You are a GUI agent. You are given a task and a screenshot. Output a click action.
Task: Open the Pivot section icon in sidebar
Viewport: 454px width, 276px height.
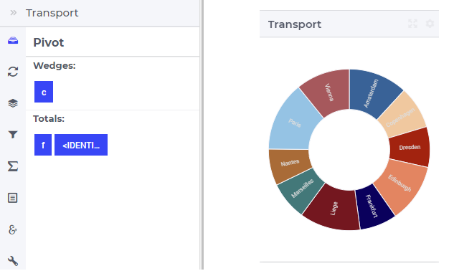[x=13, y=40]
